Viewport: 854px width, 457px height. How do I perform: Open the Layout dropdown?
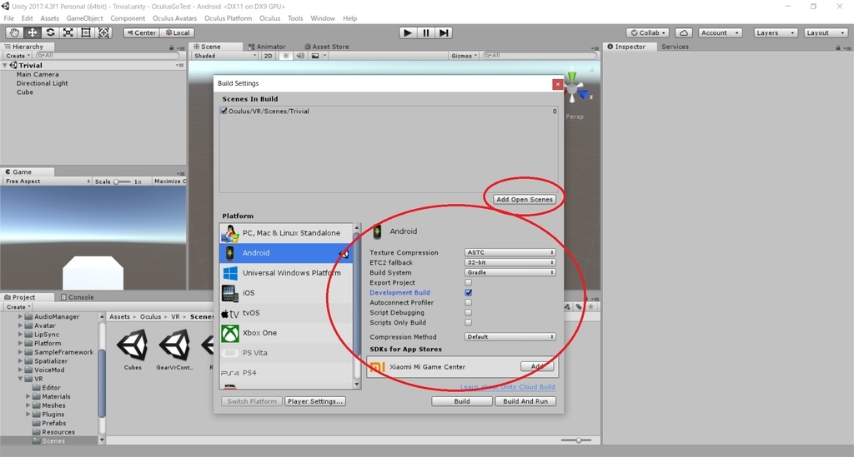tap(826, 32)
